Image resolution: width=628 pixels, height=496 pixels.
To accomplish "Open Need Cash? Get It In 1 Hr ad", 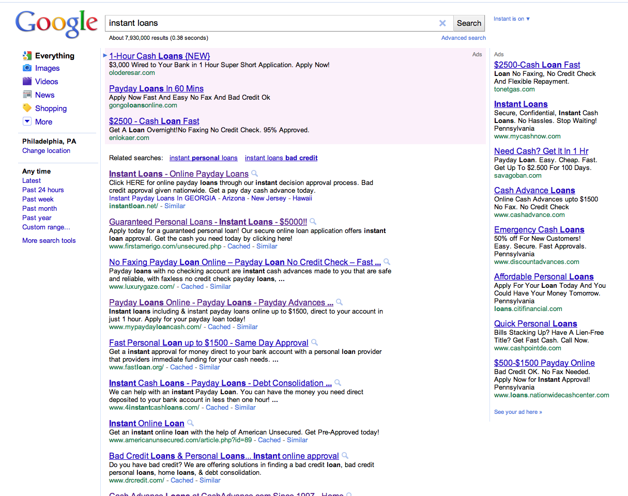I will click(541, 151).
